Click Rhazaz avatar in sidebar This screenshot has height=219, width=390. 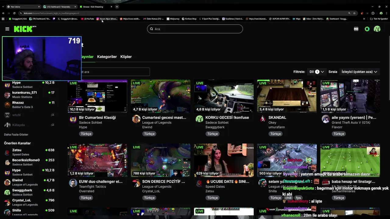[x=7, y=105]
